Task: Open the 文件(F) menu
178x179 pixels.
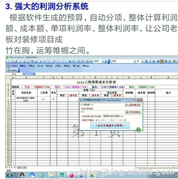Action: click(14, 66)
